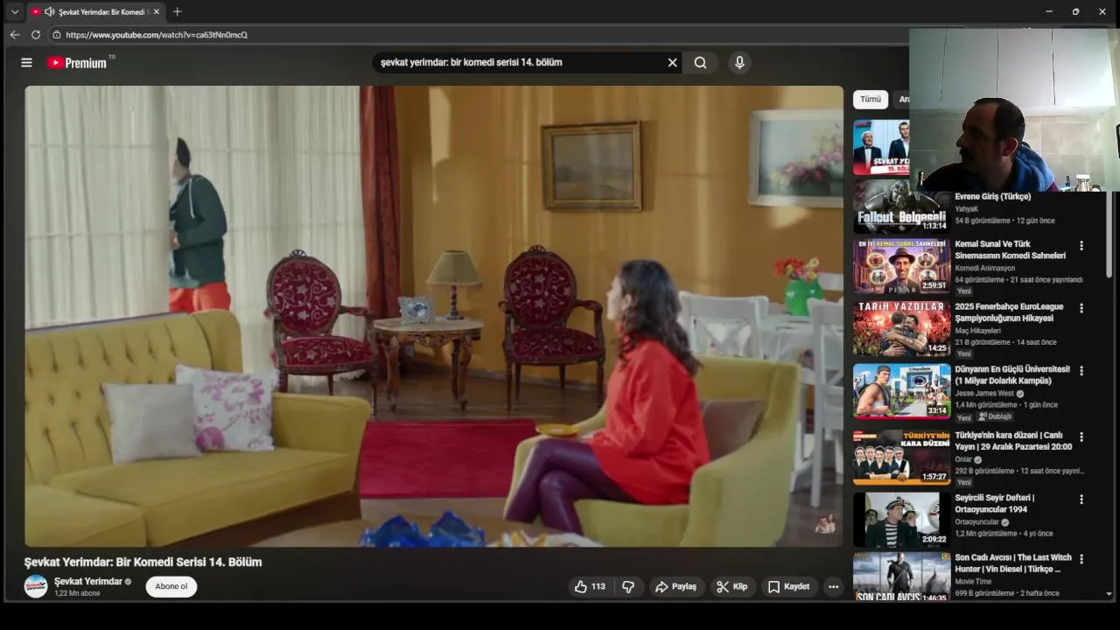Screen dimensions: 1120x630
Task: Minimize the browser window
Action: click(1049, 11)
